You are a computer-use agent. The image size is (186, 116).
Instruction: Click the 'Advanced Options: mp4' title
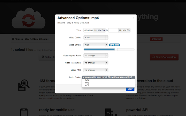click(x=78, y=18)
